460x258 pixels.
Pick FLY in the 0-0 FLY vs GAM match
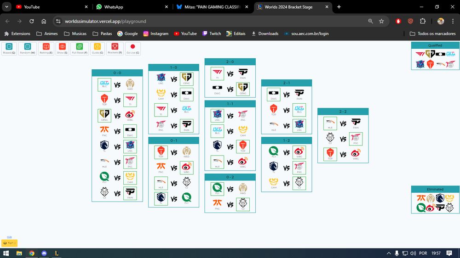104,178
